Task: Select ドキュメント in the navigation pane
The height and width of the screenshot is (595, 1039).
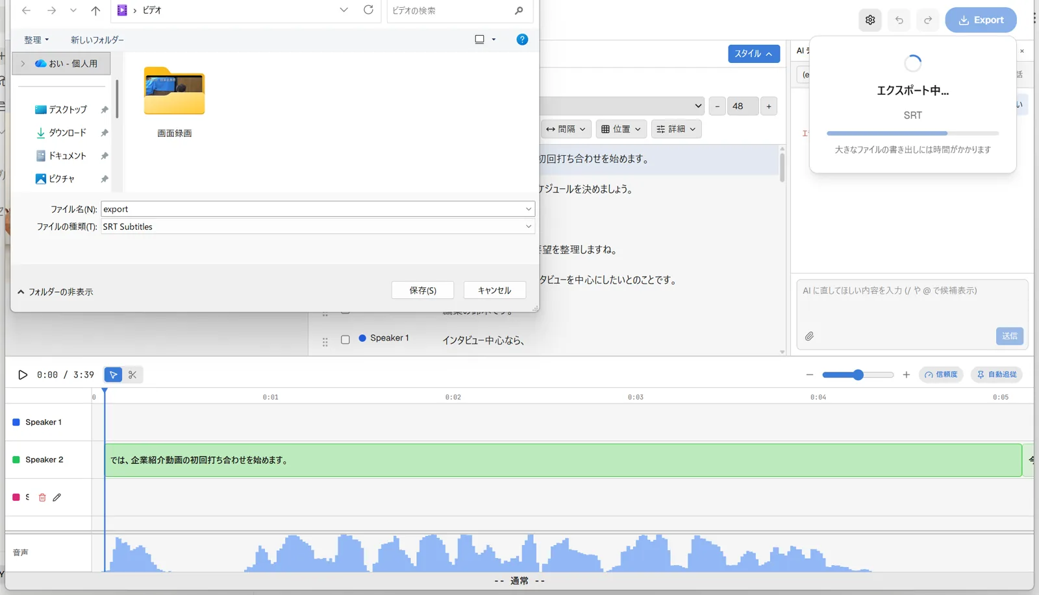Action: point(61,156)
